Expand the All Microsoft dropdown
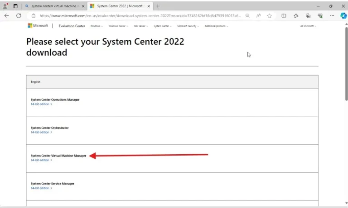348x208 pixels. coord(308,26)
